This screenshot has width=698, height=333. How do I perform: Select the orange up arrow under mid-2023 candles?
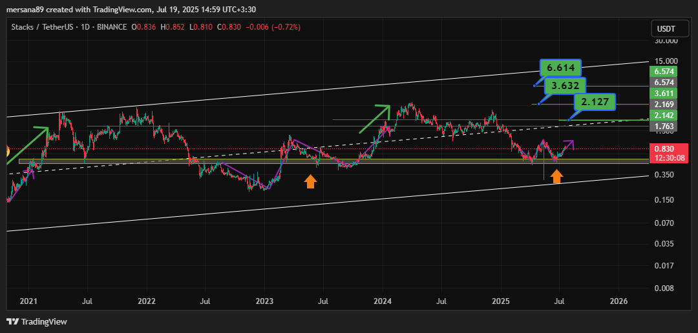(310, 181)
